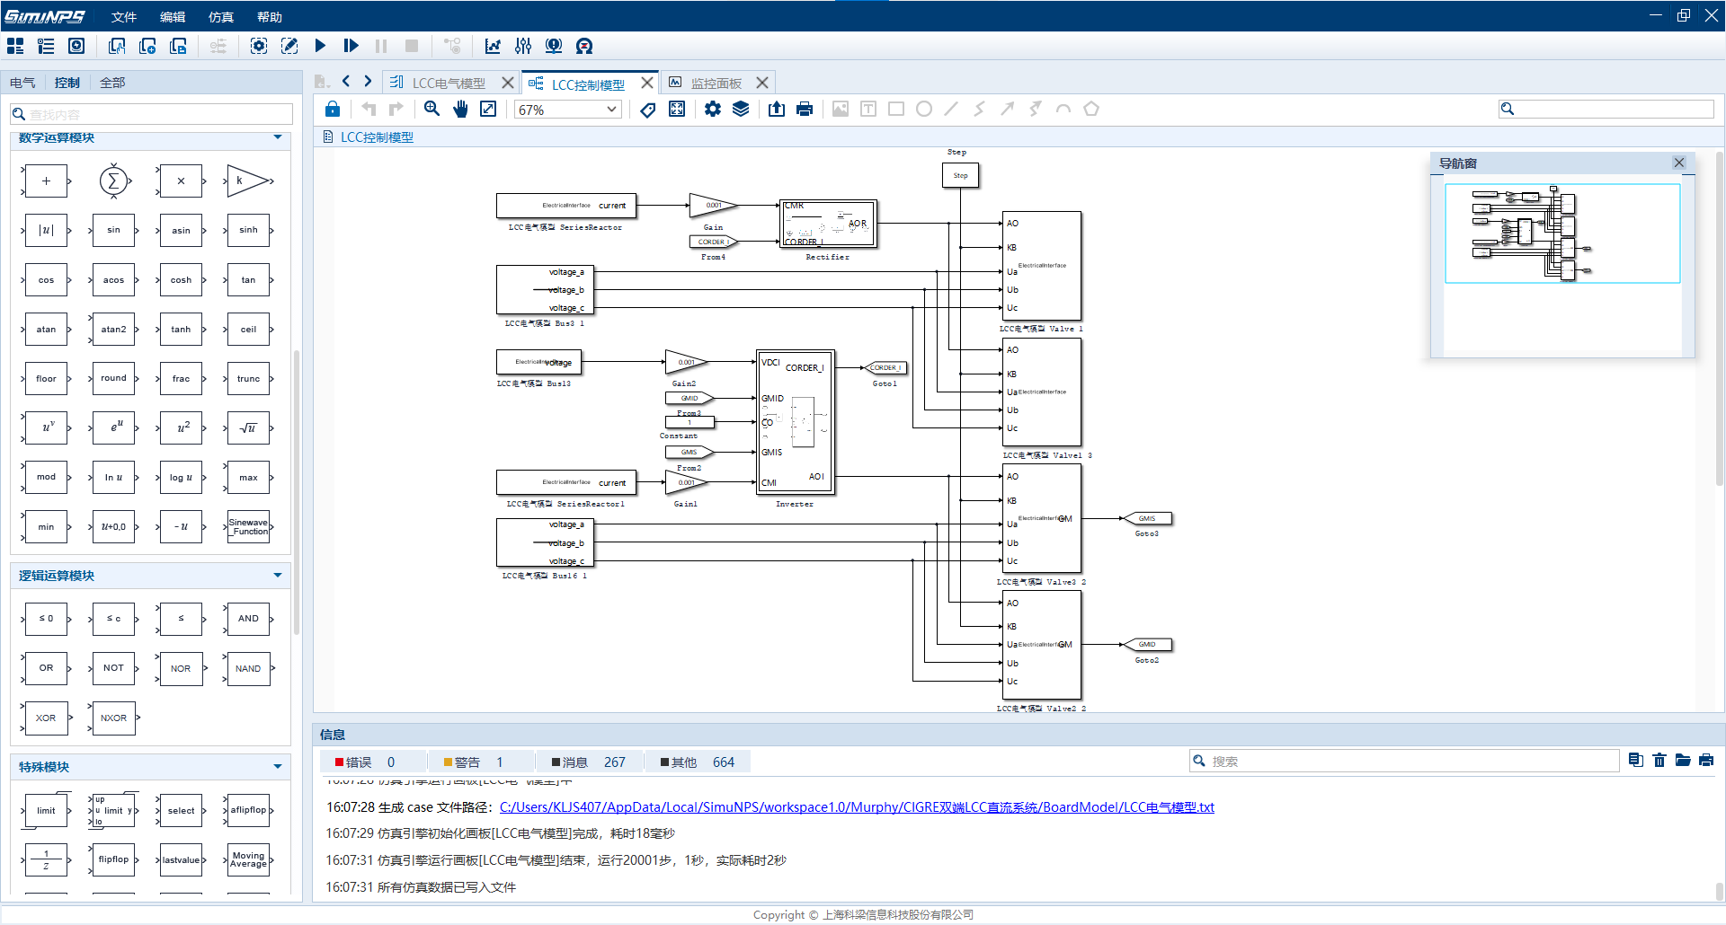Click the list view icon in top toolbar
This screenshot has width=1726, height=925.
click(46, 46)
